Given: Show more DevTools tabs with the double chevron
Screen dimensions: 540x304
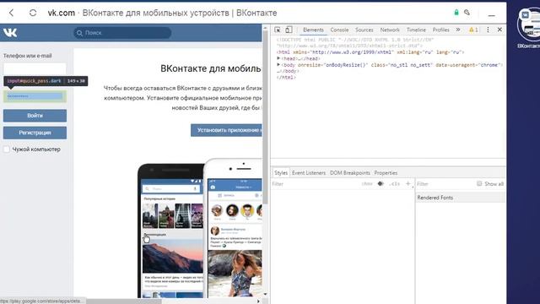Looking at the screenshot, I should pos(457,30).
